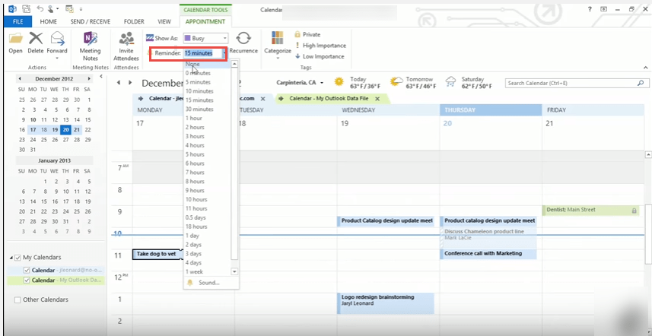This screenshot has width=652, height=336.
Task: Open OneNote Meeting Notes
Action: pyautogui.click(x=91, y=46)
